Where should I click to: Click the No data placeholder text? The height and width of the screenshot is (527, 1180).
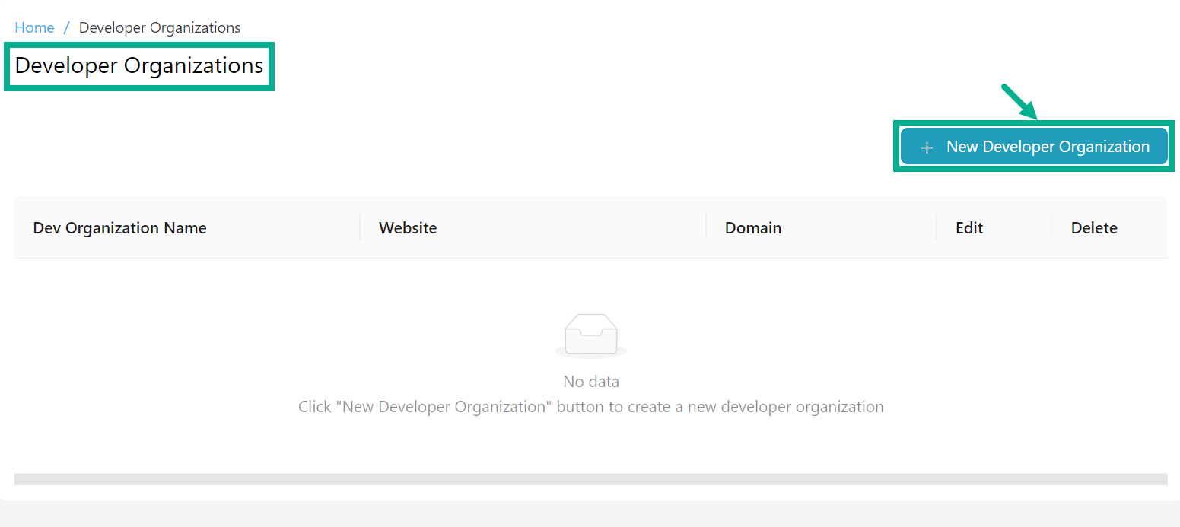(x=591, y=382)
